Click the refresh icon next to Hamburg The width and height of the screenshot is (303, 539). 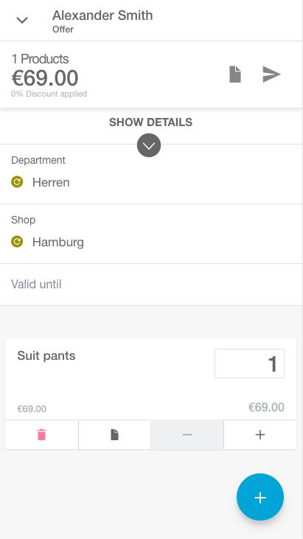[x=17, y=242]
